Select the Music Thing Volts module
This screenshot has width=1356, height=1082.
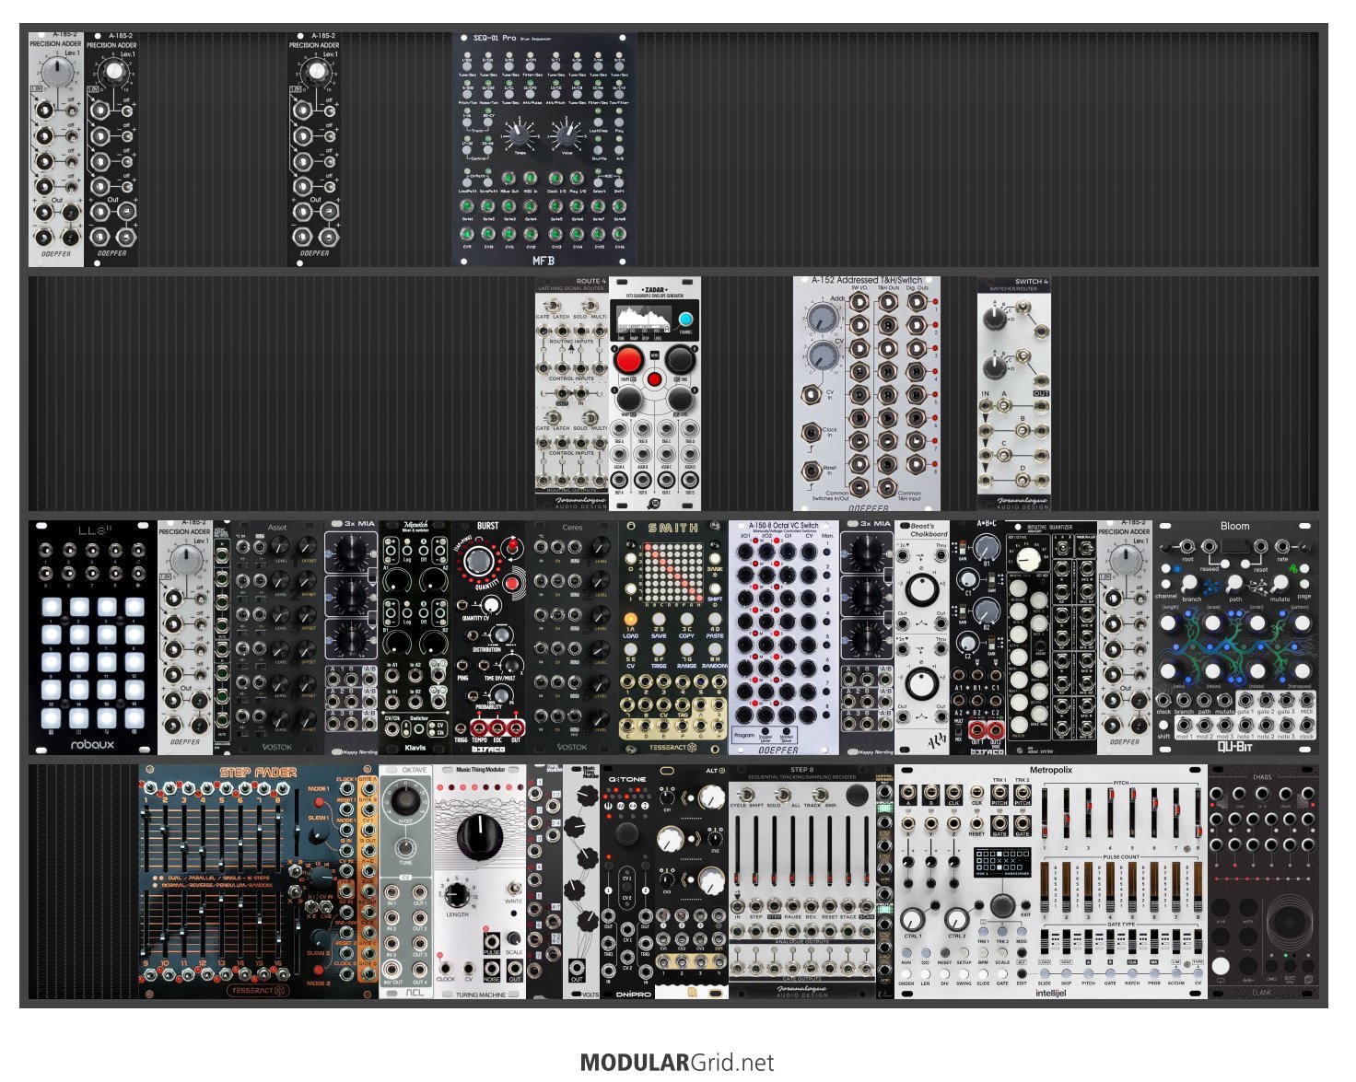[x=580, y=881]
